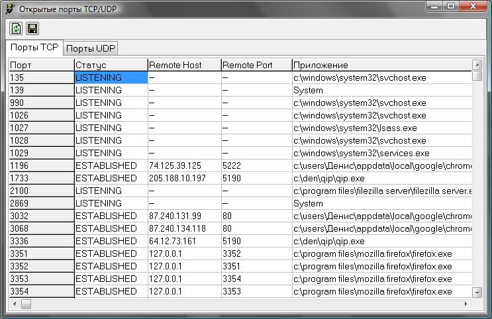Click the Приложение column header
This screenshot has width=492, height=319.
[382, 65]
